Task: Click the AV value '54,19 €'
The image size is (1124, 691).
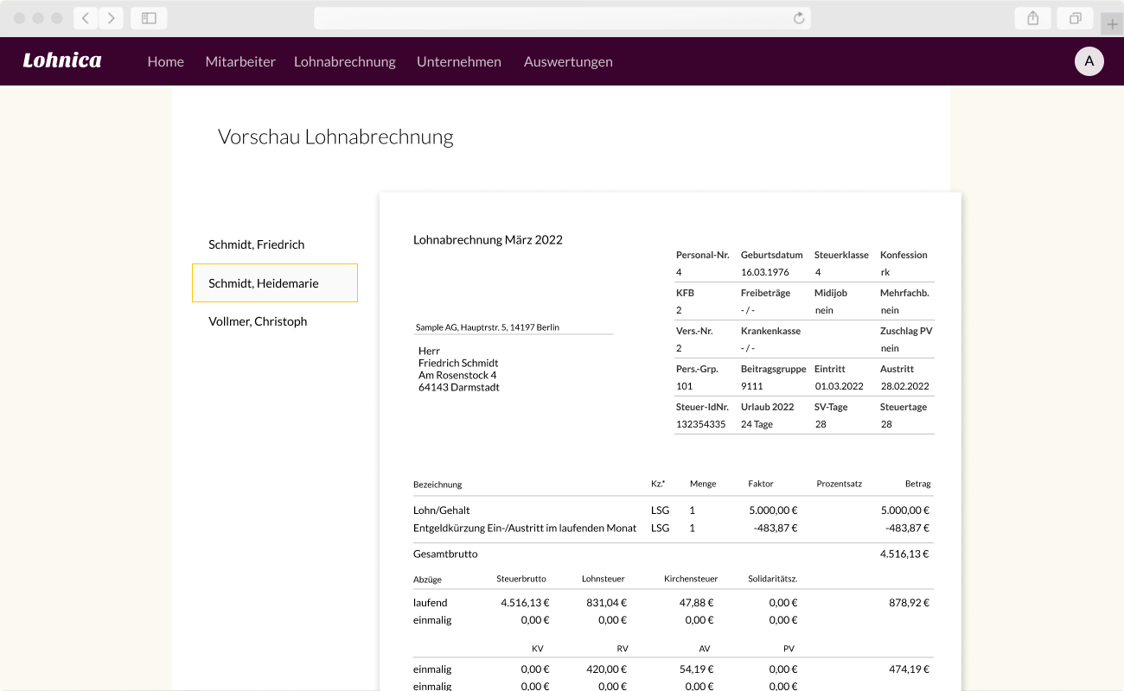Action: (x=697, y=669)
